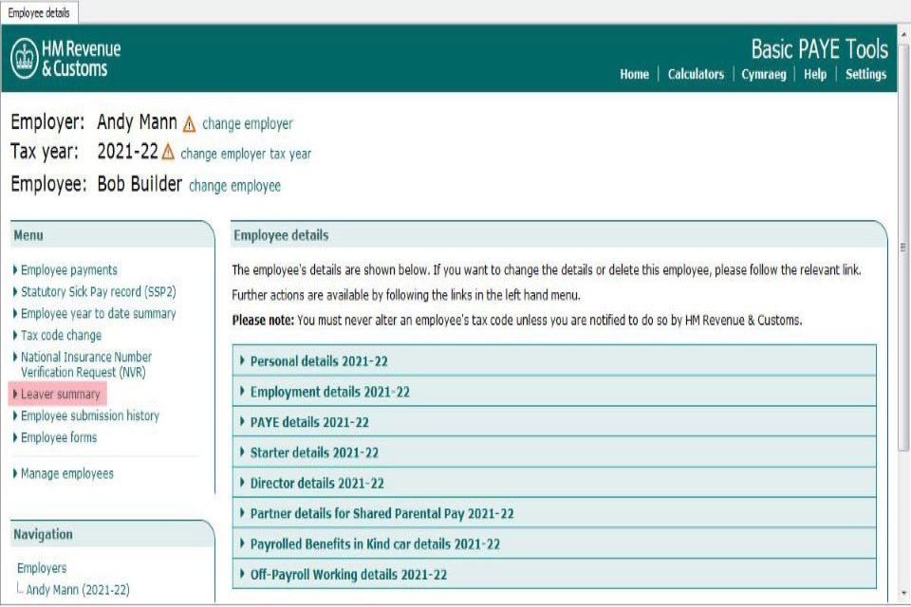Click Employers in the Navigation panel
911x607 pixels.
(x=42, y=568)
